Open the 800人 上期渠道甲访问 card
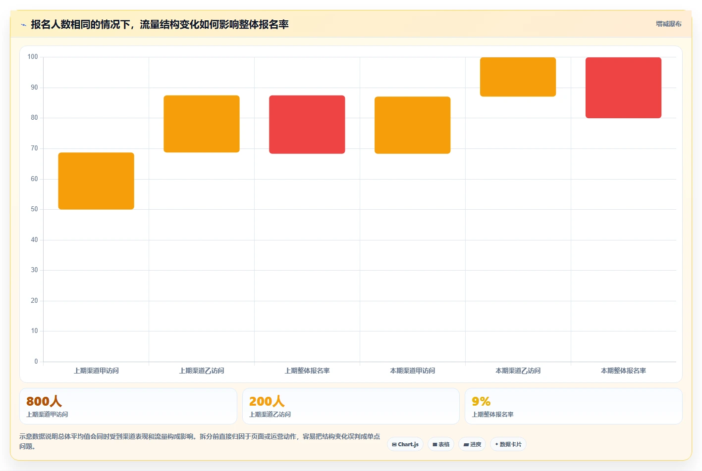702x471 pixels. coord(128,406)
